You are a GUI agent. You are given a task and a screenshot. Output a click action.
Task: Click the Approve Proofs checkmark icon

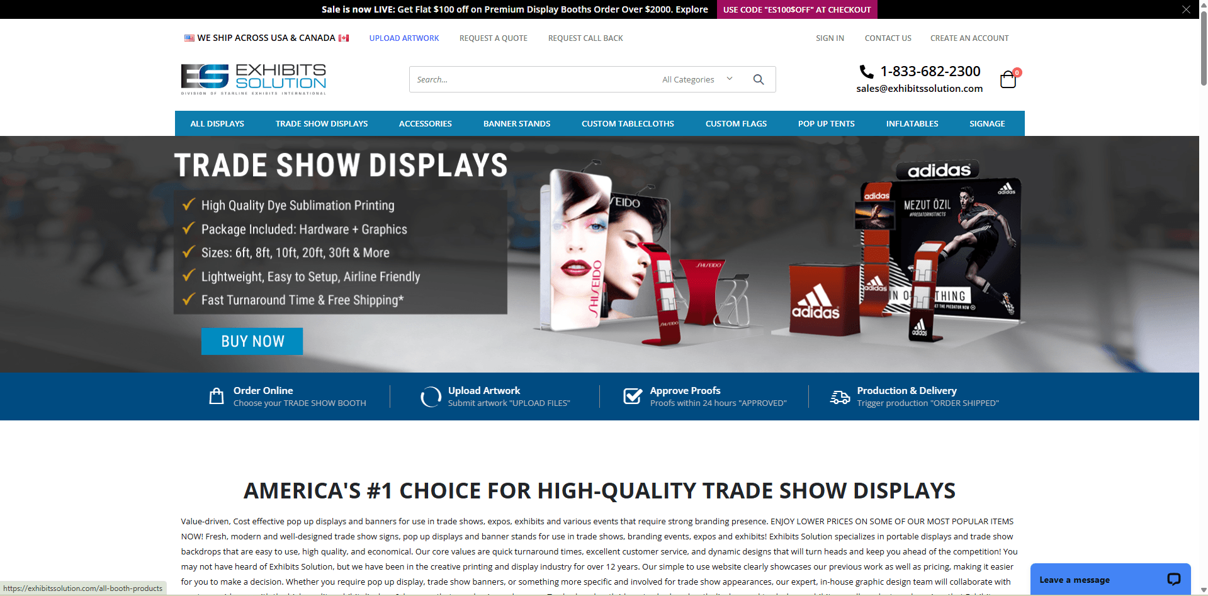[632, 396]
